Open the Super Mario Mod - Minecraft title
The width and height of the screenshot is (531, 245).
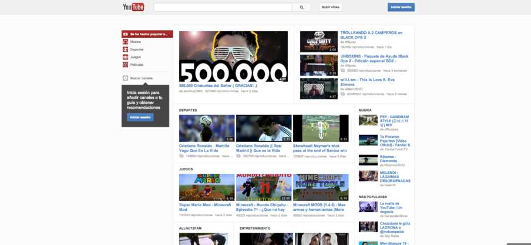[205, 207]
